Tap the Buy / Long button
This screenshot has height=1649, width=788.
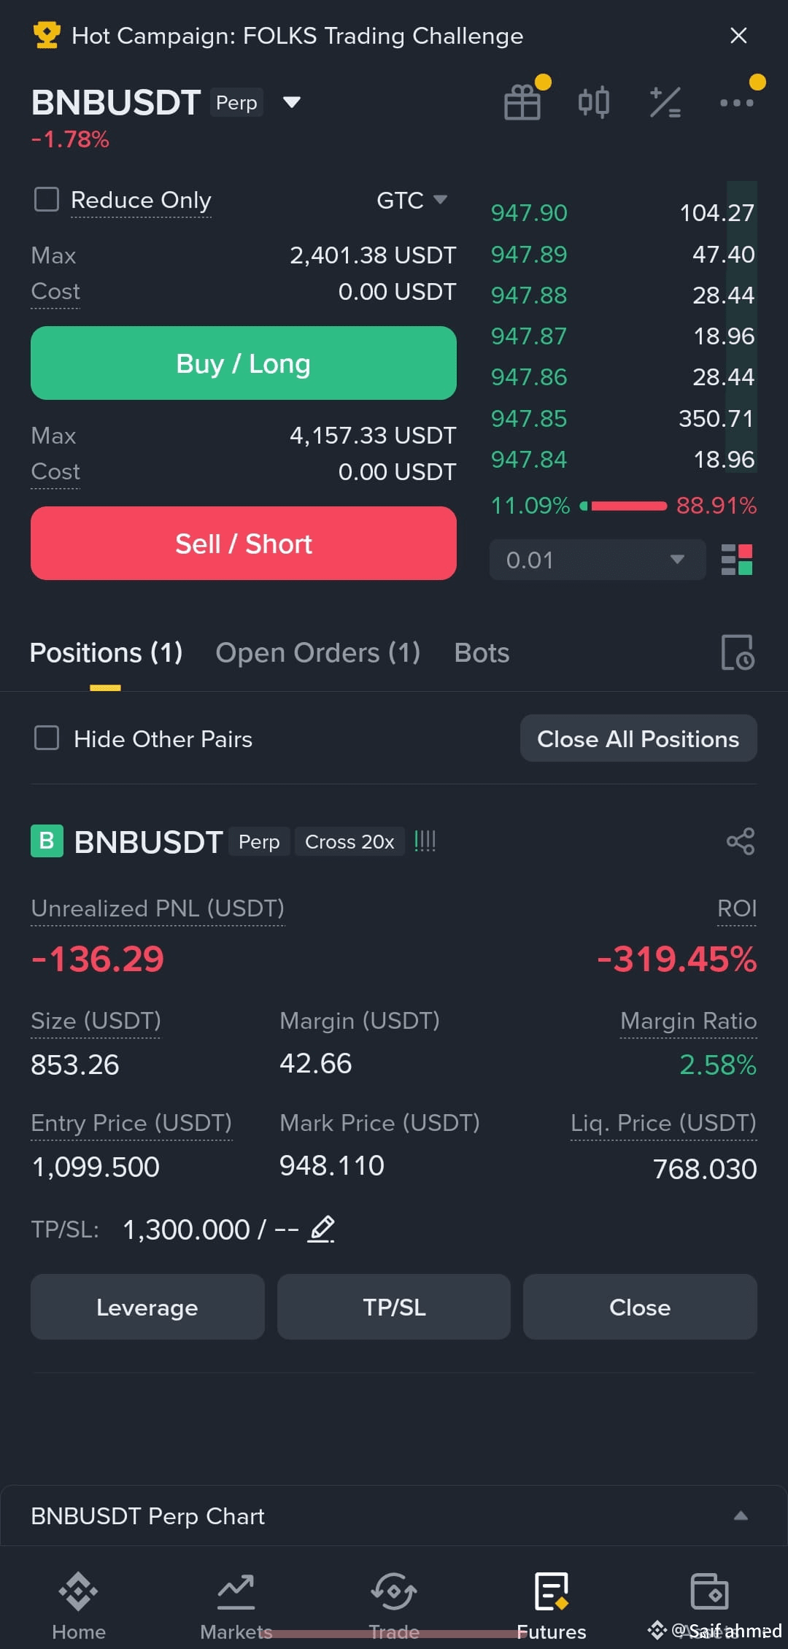coord(244,363)
